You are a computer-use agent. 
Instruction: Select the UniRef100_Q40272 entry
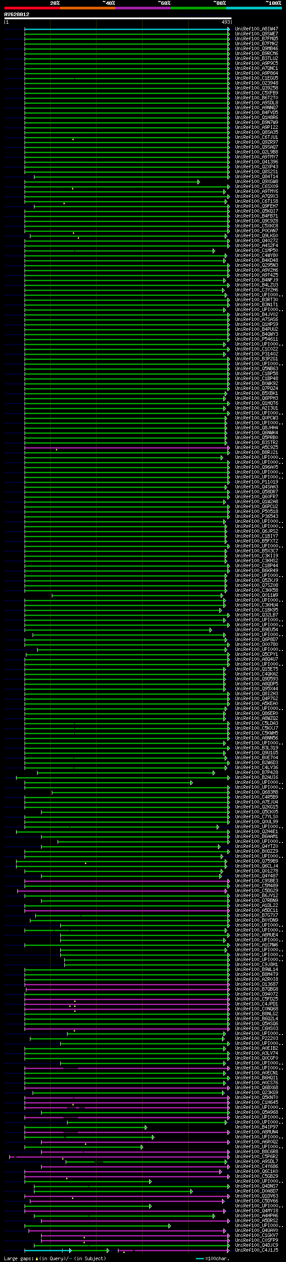[x=256, y=240]
